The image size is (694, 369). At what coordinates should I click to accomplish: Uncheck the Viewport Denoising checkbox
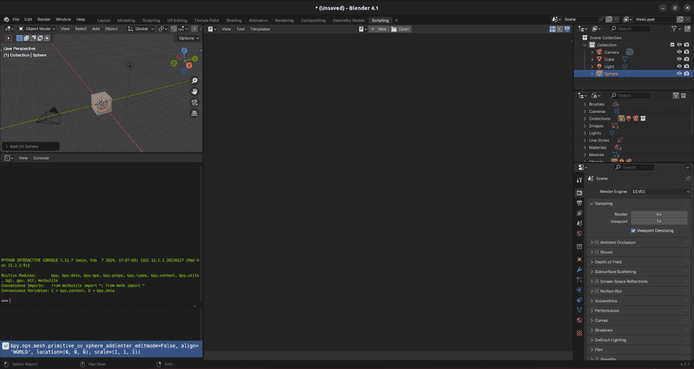pos(633,230)
